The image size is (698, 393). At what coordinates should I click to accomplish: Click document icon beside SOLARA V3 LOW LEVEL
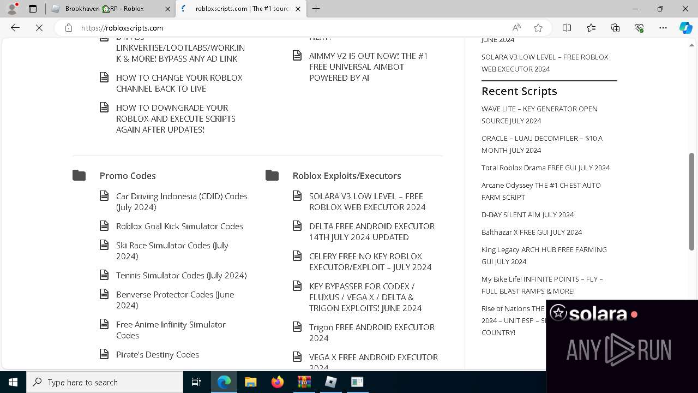[x=297, y=196]
